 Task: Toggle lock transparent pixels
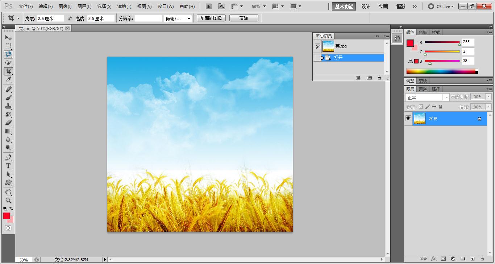tap(421, 107)
